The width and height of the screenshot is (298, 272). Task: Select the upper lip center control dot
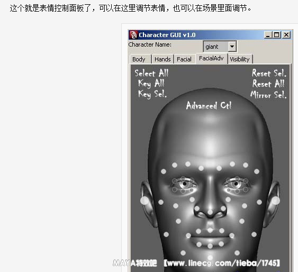(210, 230)
